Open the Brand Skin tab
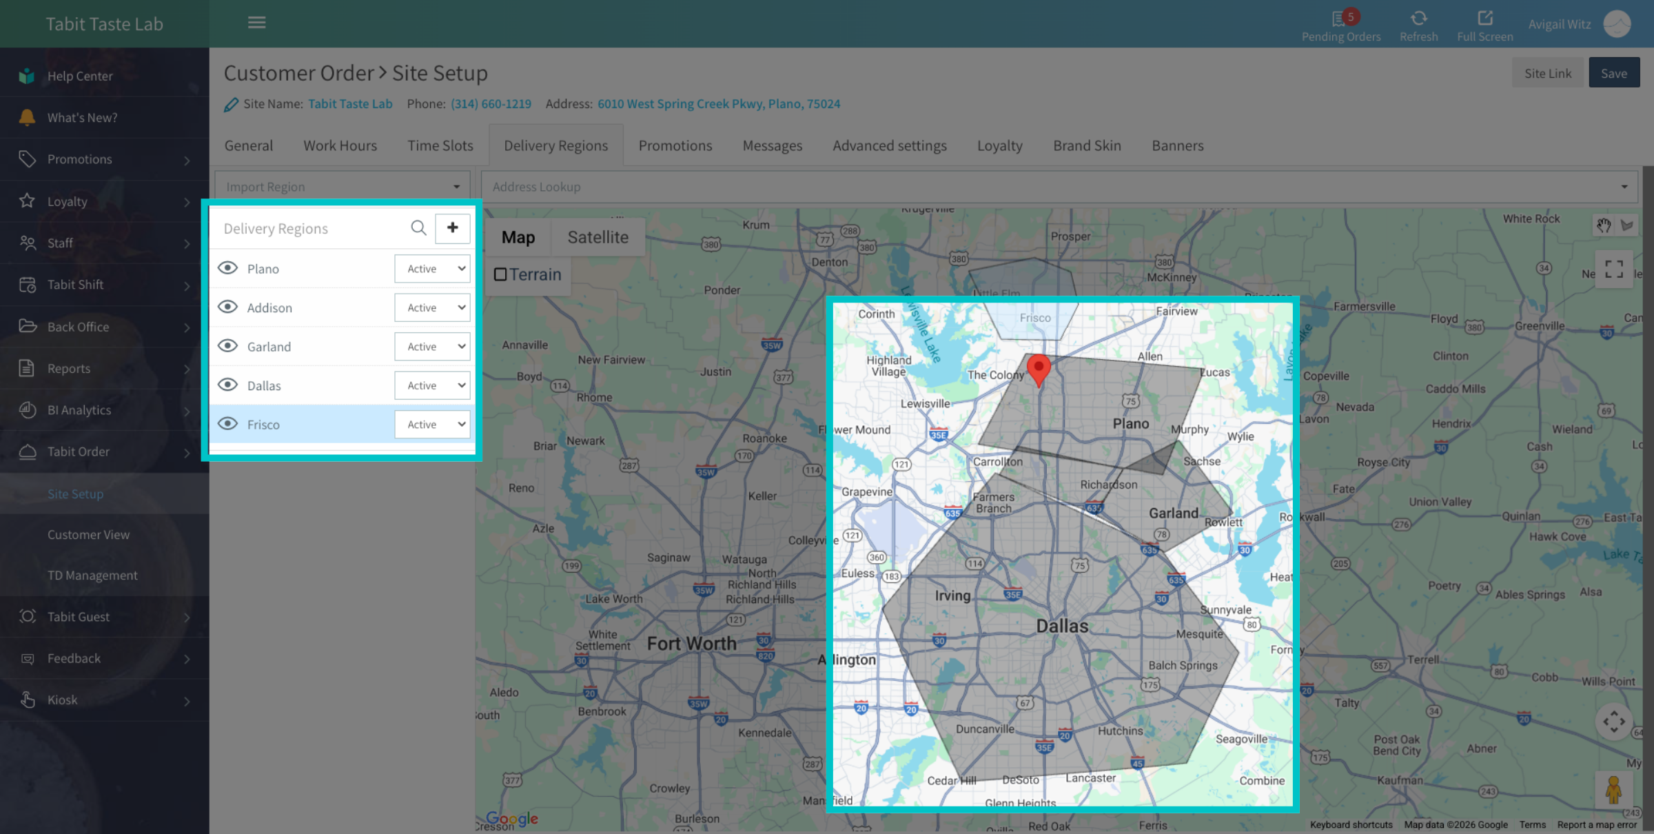Image resolution: width=1654 pixels, height=834 pixels. [x=1087, y=145]
